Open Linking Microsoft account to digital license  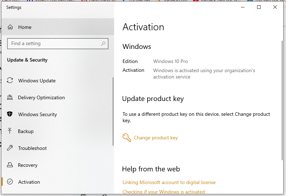point(169,182)
